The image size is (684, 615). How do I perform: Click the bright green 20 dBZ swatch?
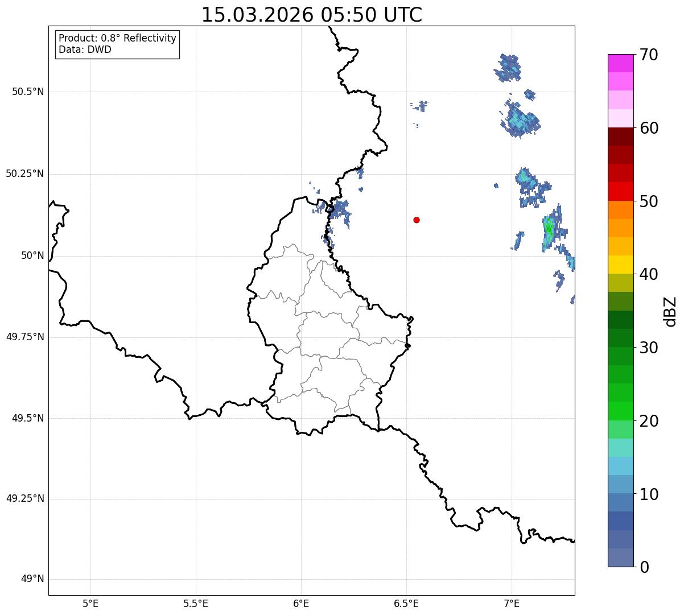[620, 411]
